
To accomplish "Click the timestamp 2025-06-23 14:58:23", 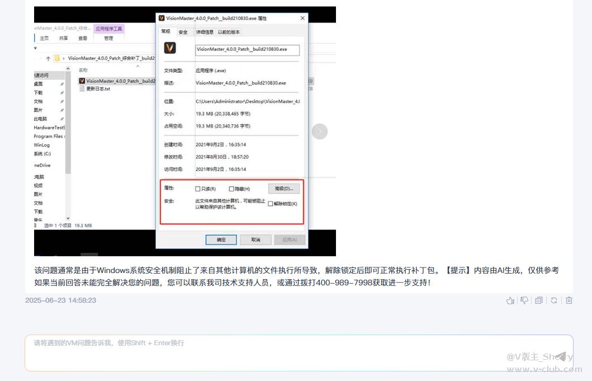I will click(x=61, y=300).
